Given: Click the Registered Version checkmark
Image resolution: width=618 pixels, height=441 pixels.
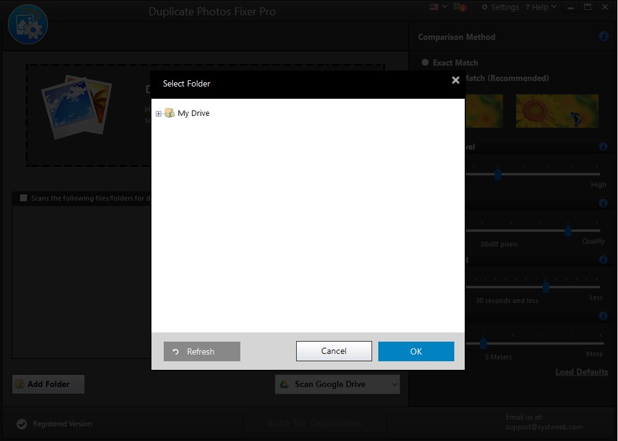Looking at the screenshot, I should pos(22,423).
